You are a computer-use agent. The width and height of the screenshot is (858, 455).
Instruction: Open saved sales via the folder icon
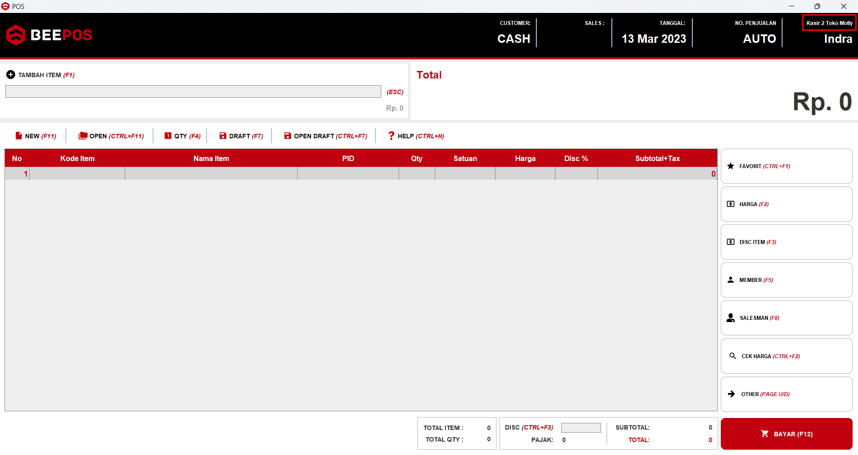pos(83,136)
